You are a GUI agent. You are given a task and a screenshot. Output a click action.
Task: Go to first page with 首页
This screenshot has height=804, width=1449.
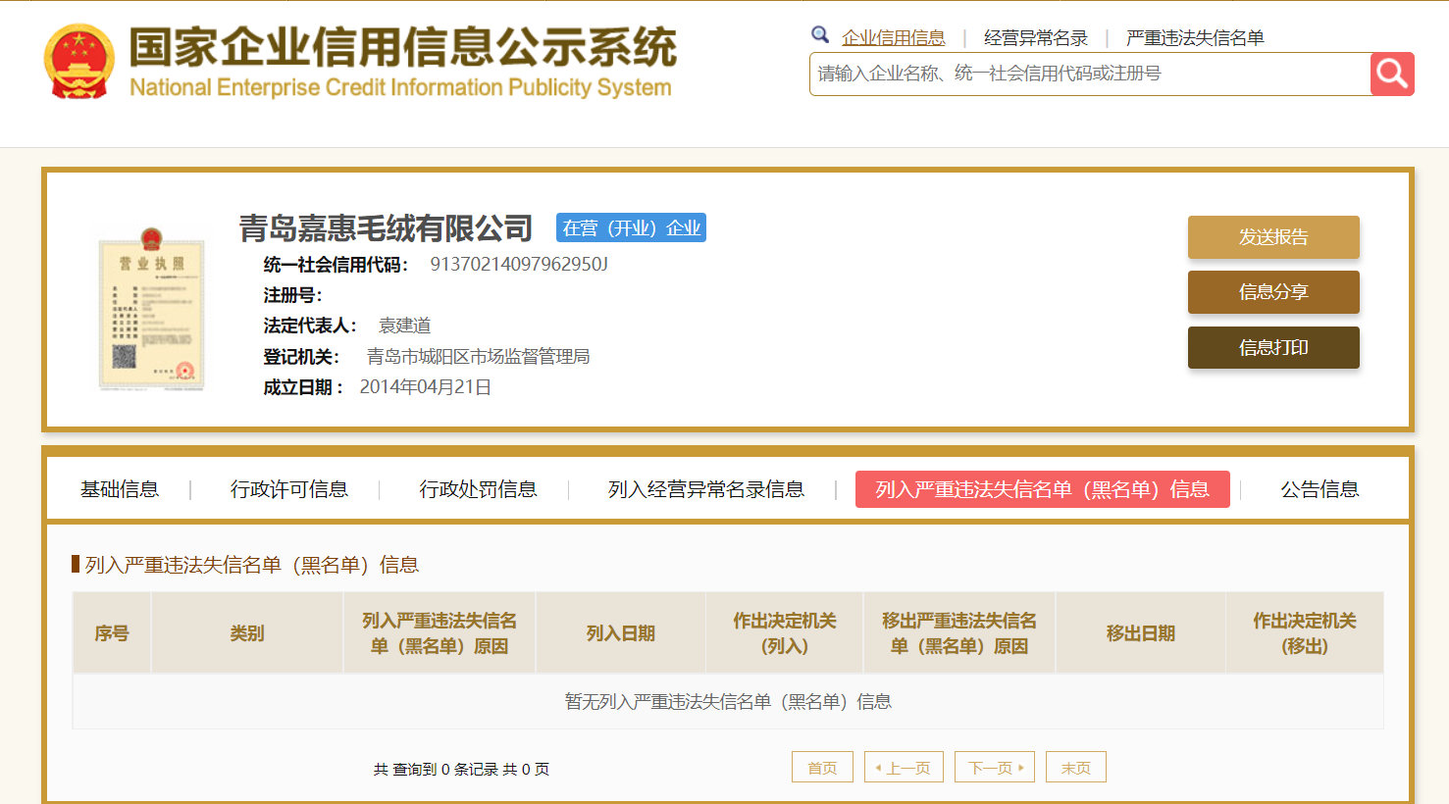(822, 767)
